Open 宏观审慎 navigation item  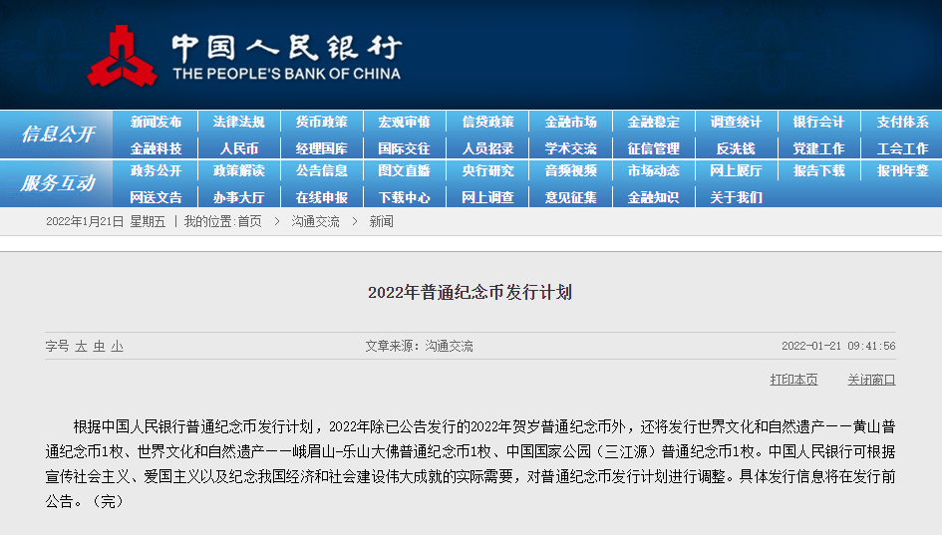[405, 122]
